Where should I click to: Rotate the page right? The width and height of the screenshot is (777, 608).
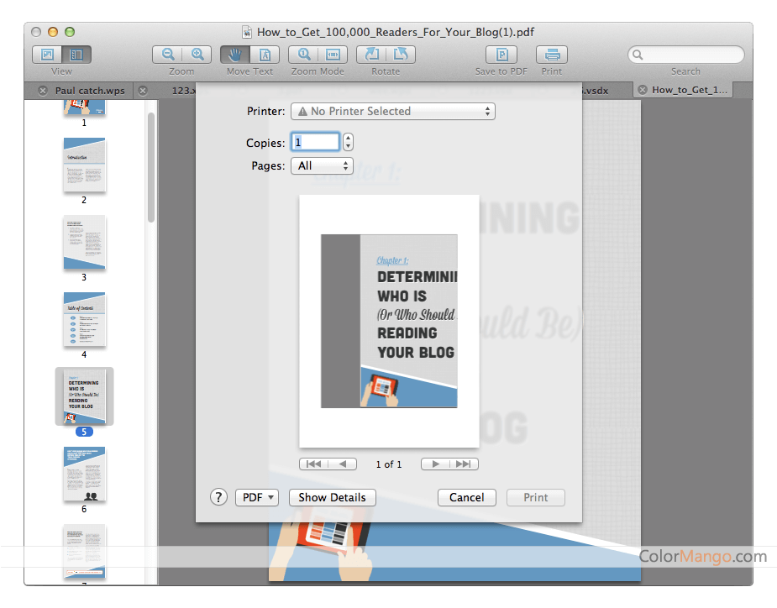coord(401,53)
